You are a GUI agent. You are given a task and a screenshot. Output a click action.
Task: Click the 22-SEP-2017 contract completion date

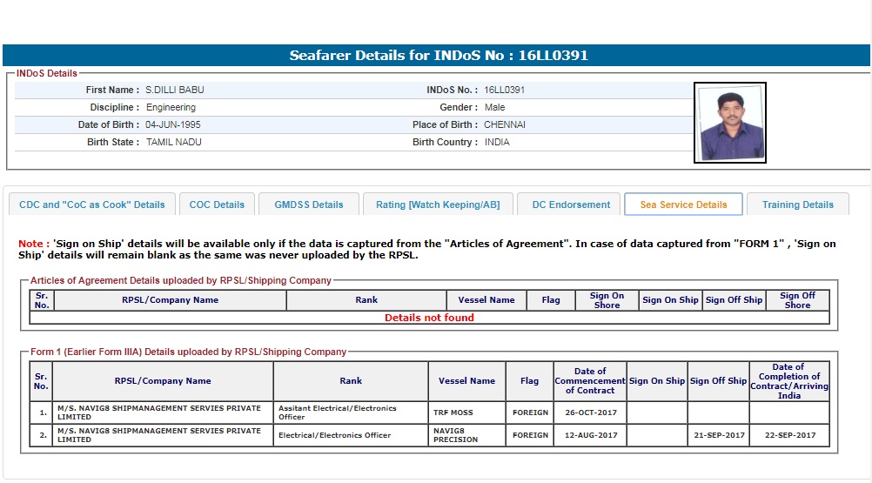789,435
